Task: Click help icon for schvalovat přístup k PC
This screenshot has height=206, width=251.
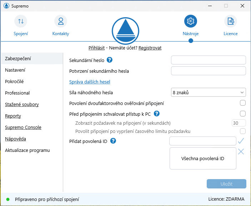Action: pos(156,114)
